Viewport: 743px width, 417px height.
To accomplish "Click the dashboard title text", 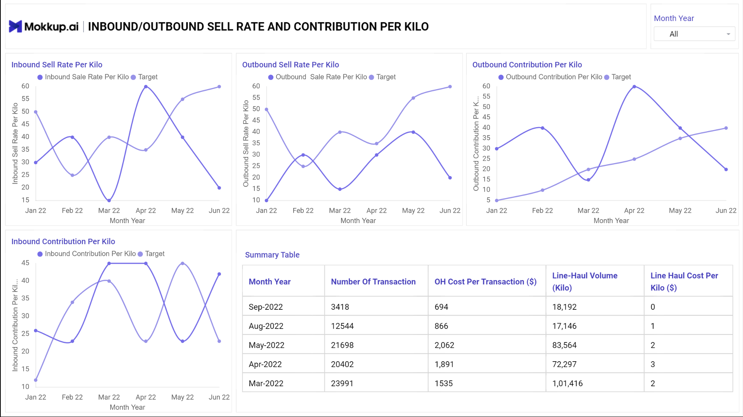I will pos(258,26).
